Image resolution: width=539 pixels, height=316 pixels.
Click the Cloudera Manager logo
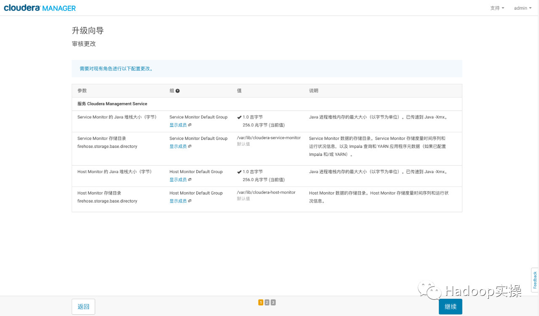(40, 8)
